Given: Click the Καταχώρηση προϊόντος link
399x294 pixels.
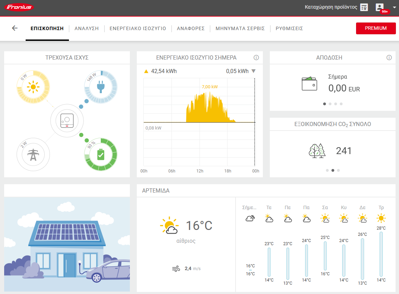Looking at the screenshot, I should [331, 7].
